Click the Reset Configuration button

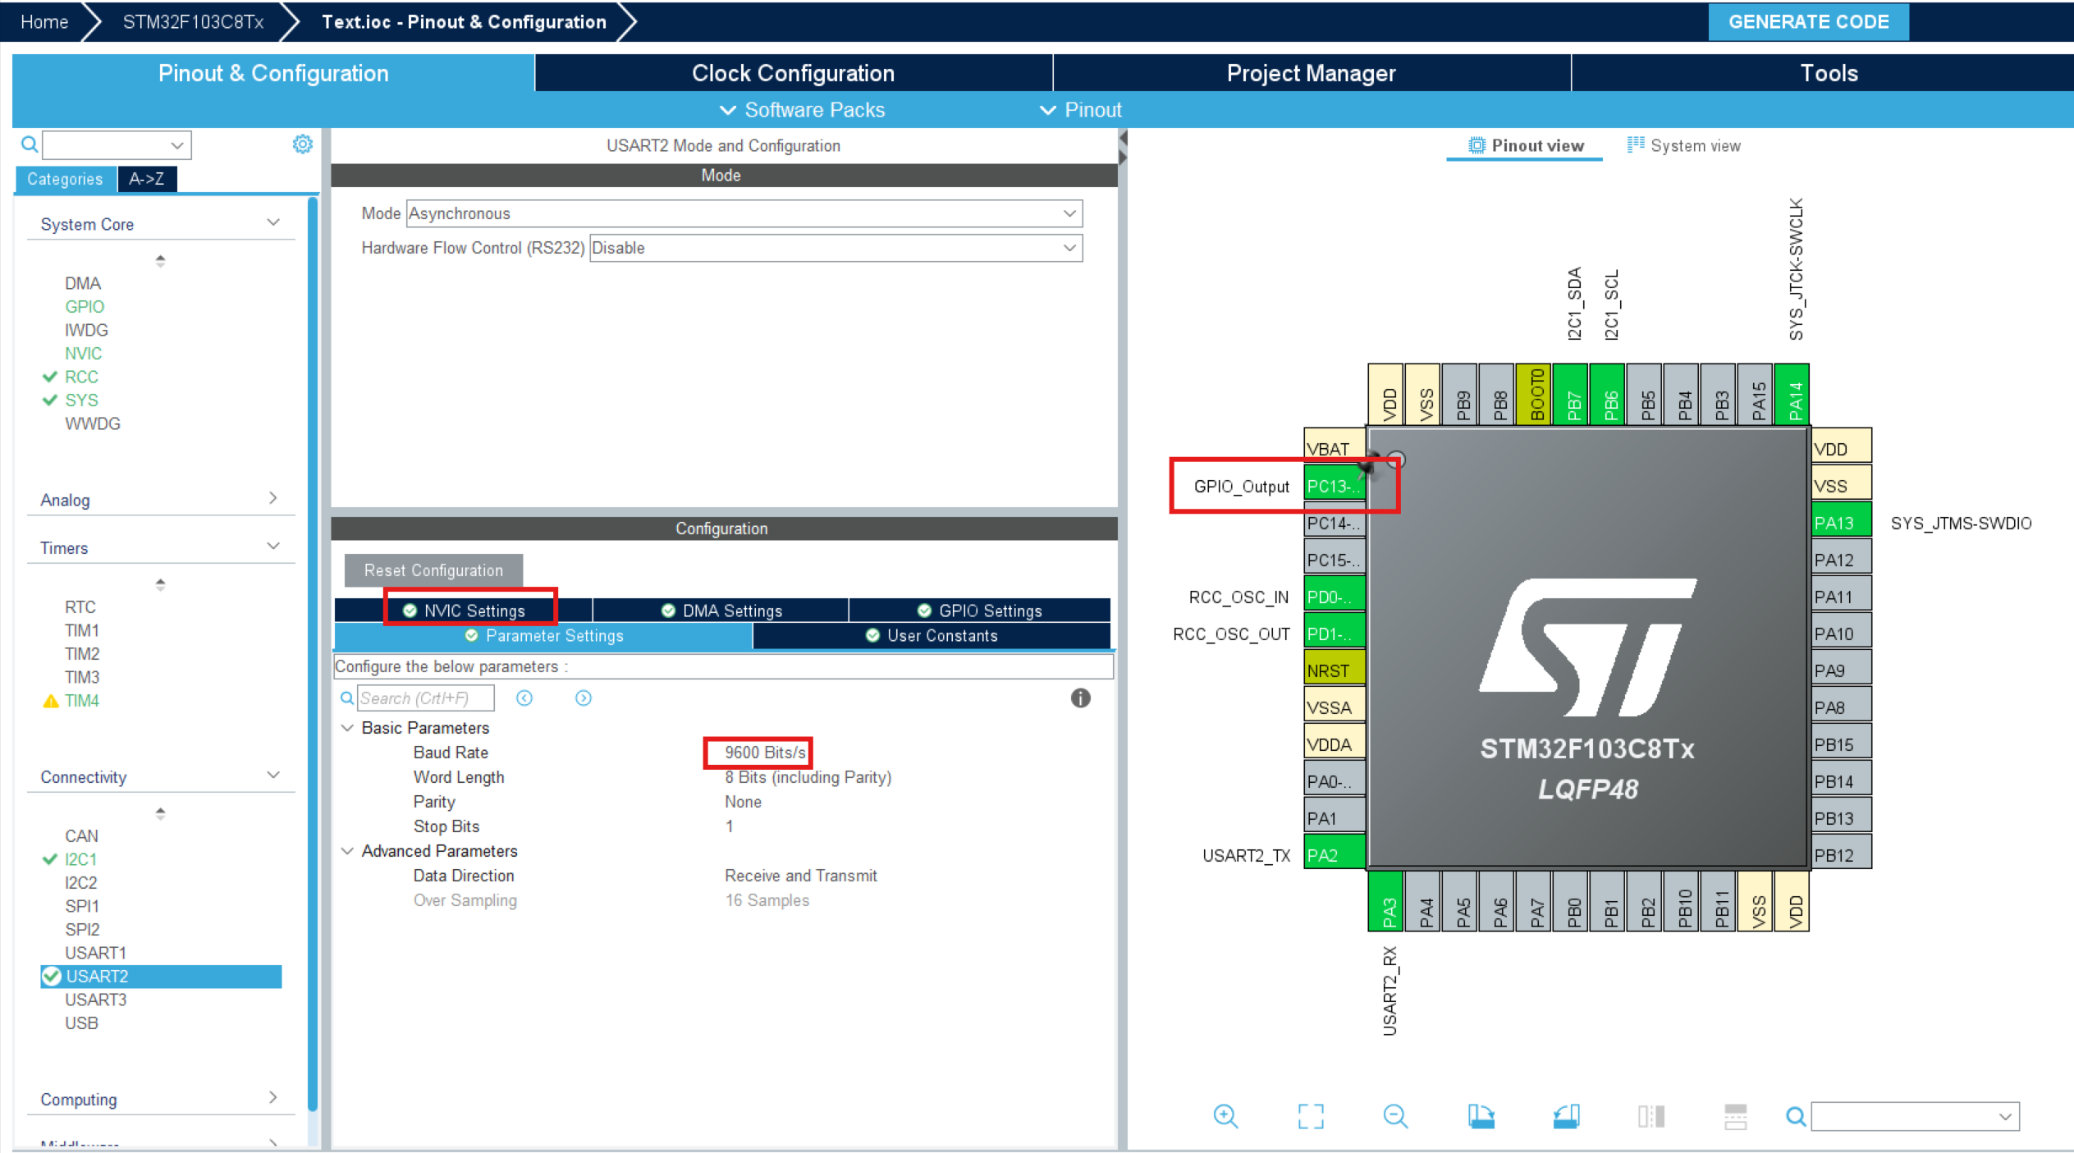point(433,570)
